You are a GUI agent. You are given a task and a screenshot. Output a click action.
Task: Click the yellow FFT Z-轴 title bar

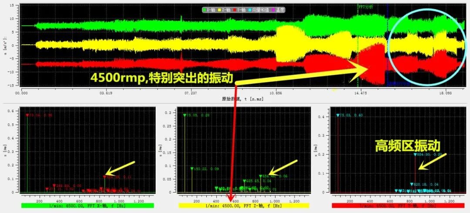(x=244, y=205)
